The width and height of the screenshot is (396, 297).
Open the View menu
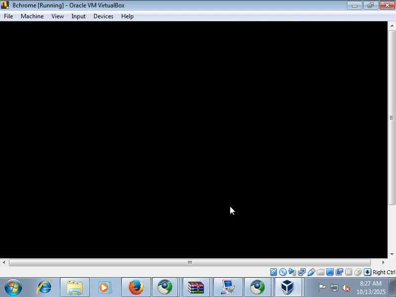tap(57, 16)
